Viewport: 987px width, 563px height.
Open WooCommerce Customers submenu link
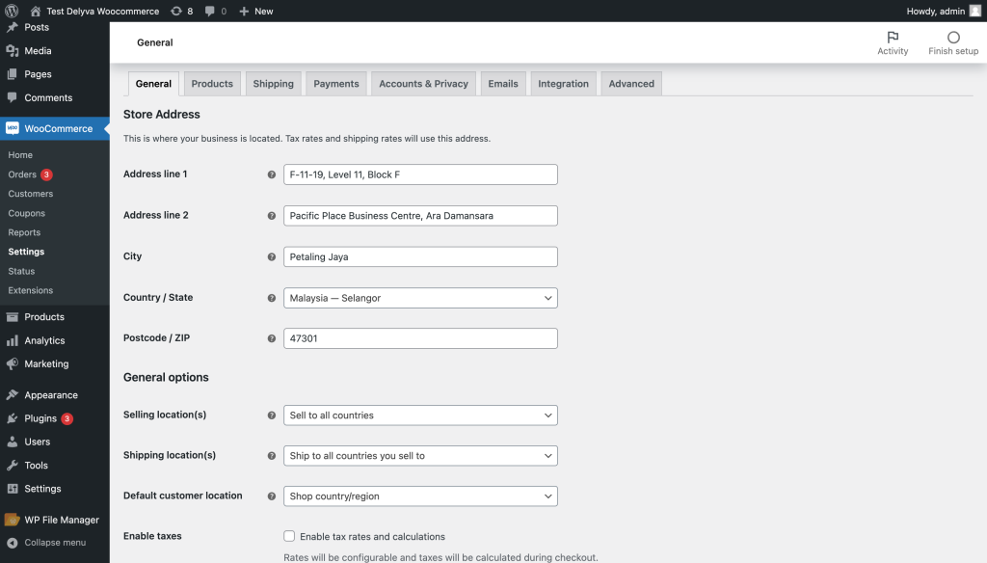[x=30, y=194]
